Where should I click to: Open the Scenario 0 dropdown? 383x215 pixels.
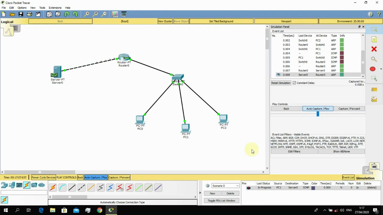pos(225,186)
